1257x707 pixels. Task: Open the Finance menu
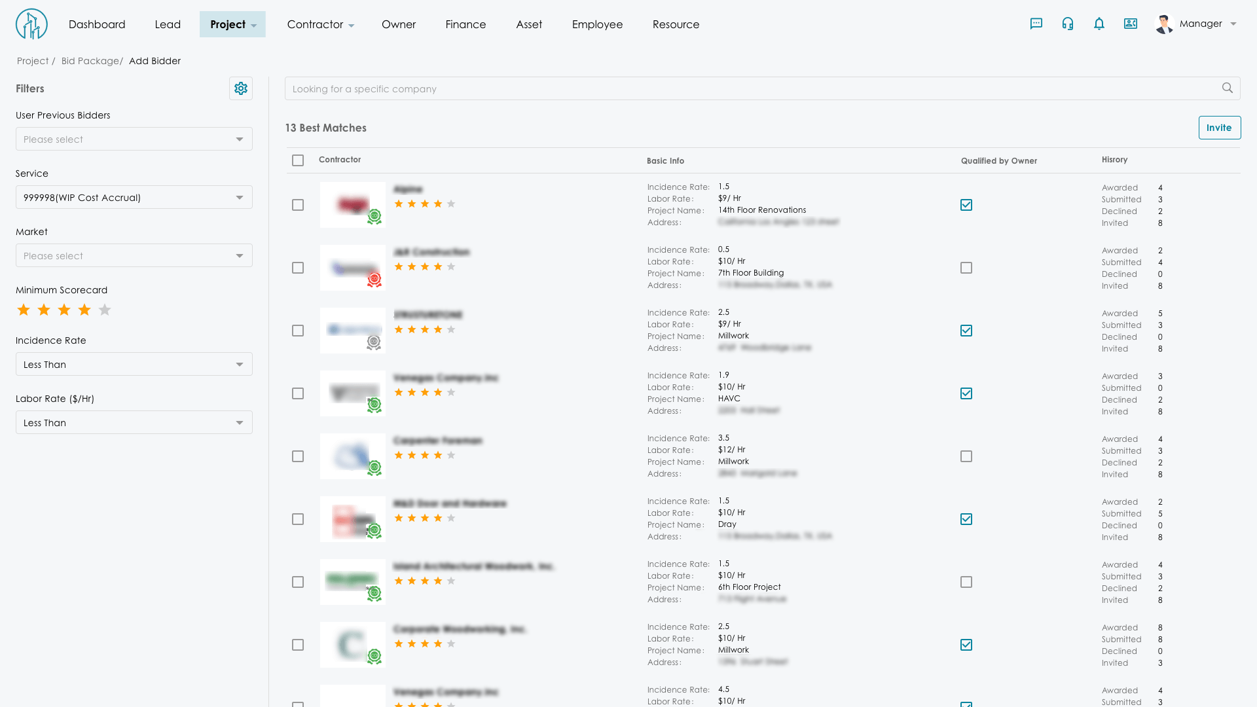pyautogui.click(x=465, y=24)
